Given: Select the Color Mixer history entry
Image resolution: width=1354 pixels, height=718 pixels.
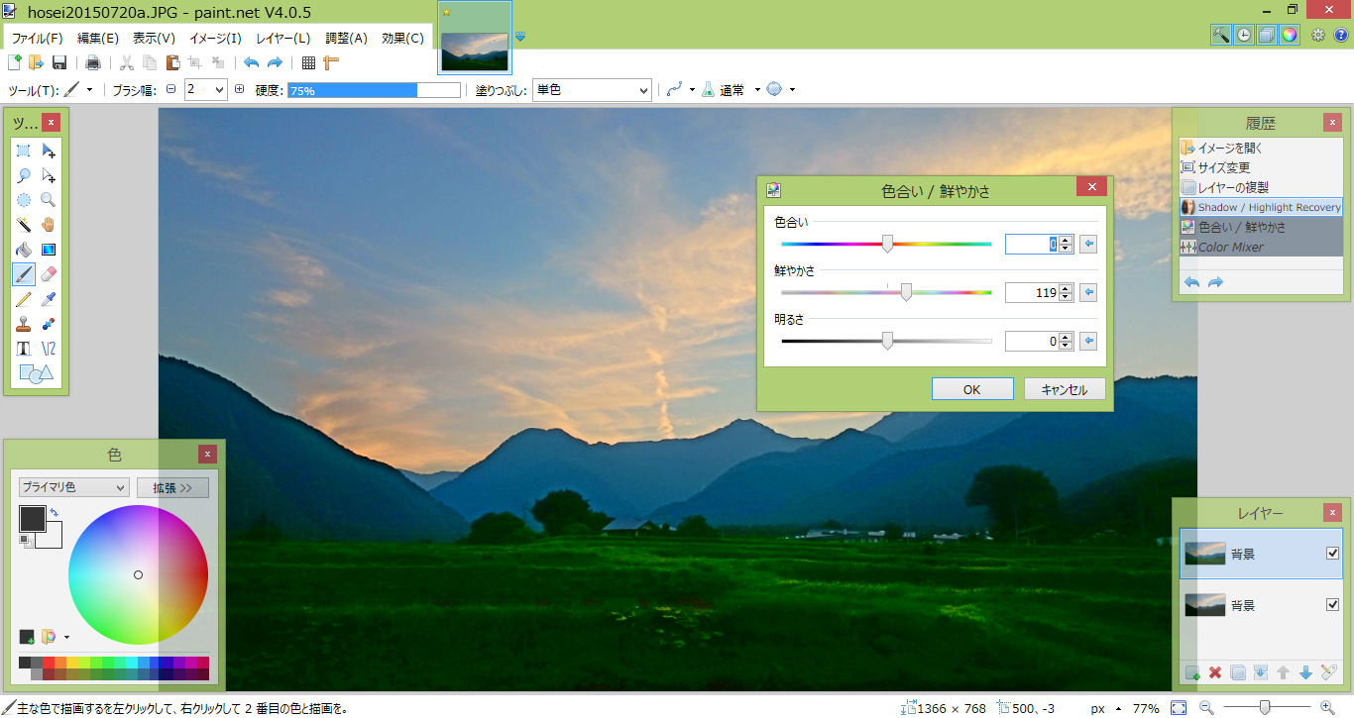Looking at the screenshot, I should [1230, 247].
